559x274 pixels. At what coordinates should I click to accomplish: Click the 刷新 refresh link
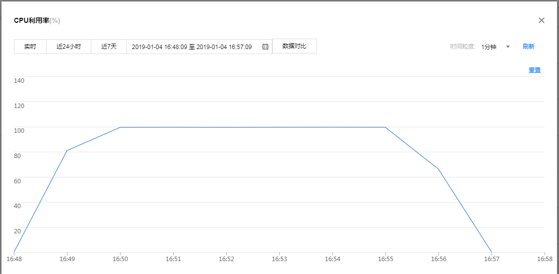click(x=528, y=47)
